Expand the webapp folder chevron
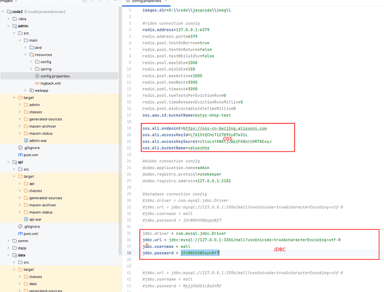384x292 pixels. coord(25,90)
